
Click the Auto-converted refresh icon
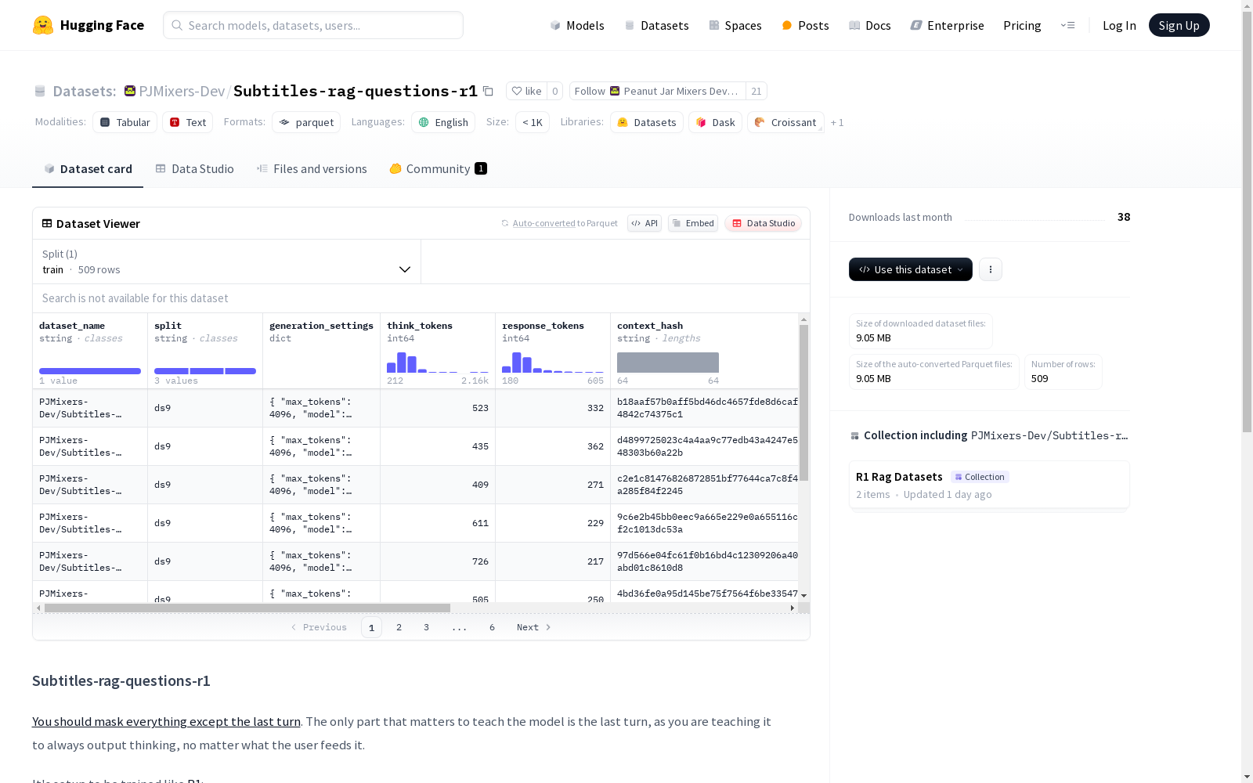tap(505, 223)
